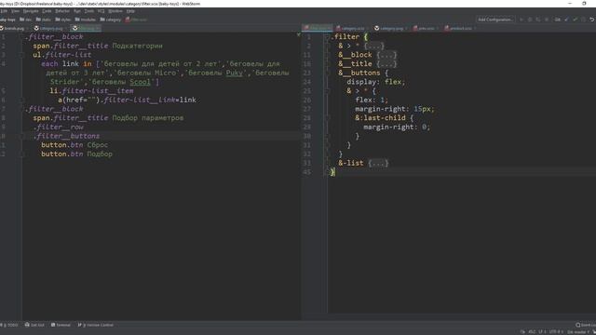Open the Navigate menu
This screenshot has height=335, width=596.
(31, 11)
